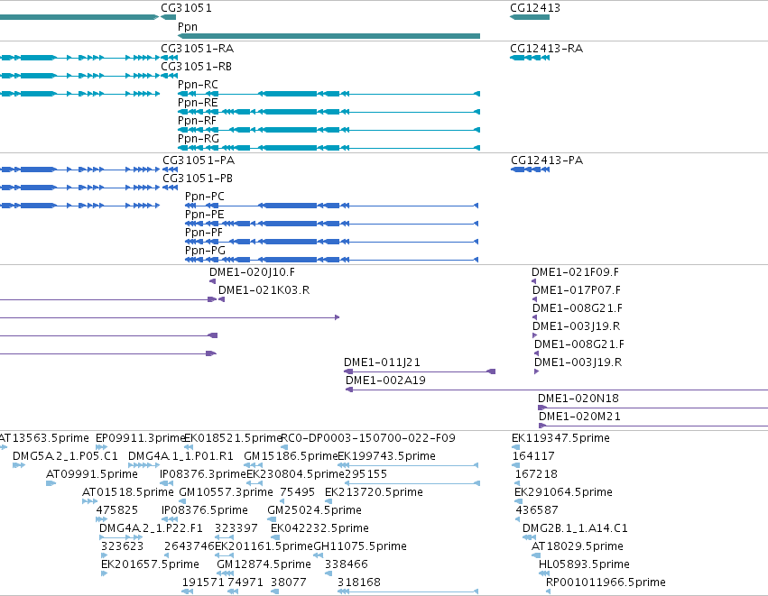Select the DME1-020J10.F BAC end label

[253, 272]
